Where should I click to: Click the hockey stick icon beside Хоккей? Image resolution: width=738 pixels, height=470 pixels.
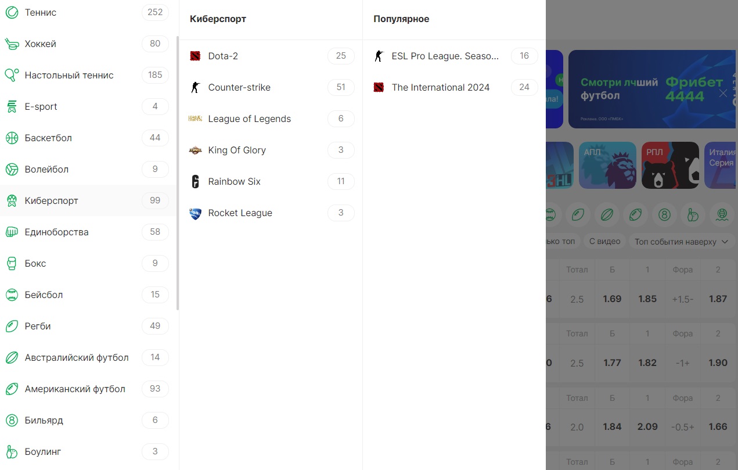tap(12, 44)
